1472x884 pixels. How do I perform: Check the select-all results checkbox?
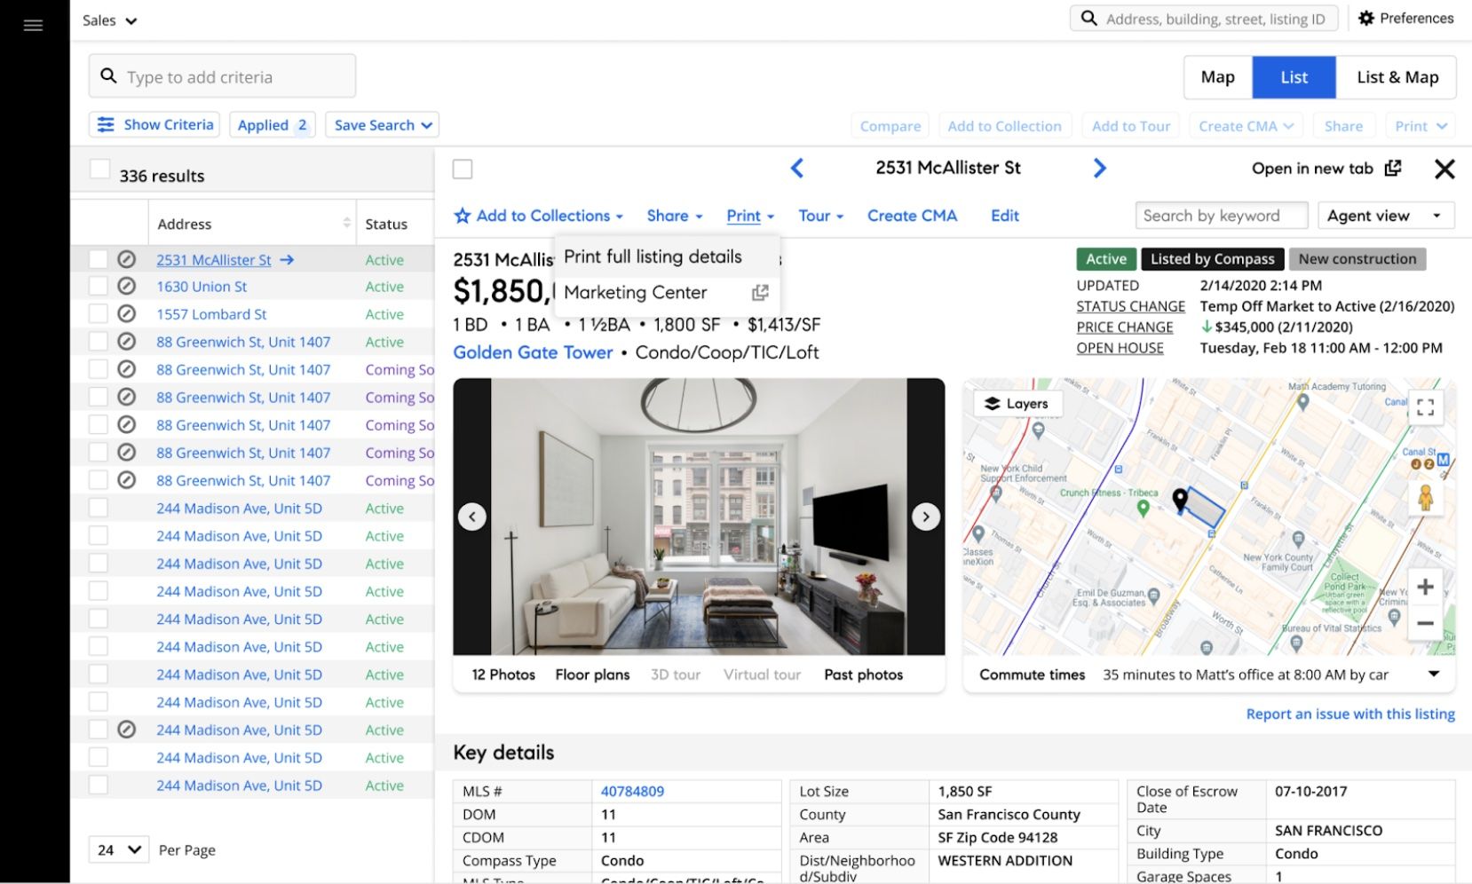coord(99,170)
